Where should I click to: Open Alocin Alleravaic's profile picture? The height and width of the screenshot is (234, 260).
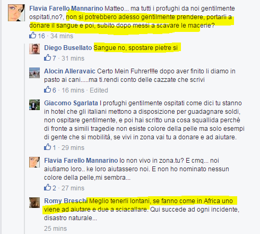[34, 73]
